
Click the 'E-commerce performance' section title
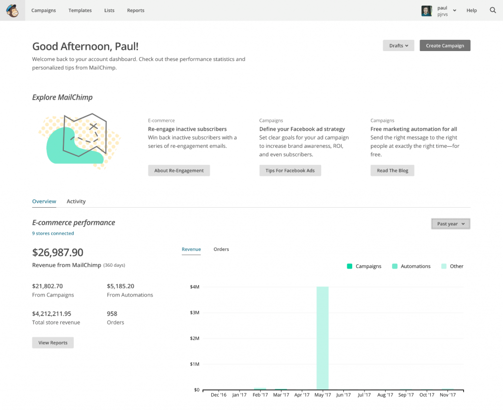(74, 222)
